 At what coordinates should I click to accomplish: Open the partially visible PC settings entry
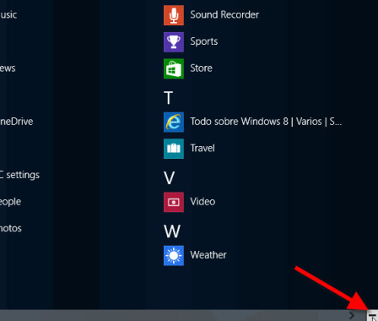click(19, 175)
